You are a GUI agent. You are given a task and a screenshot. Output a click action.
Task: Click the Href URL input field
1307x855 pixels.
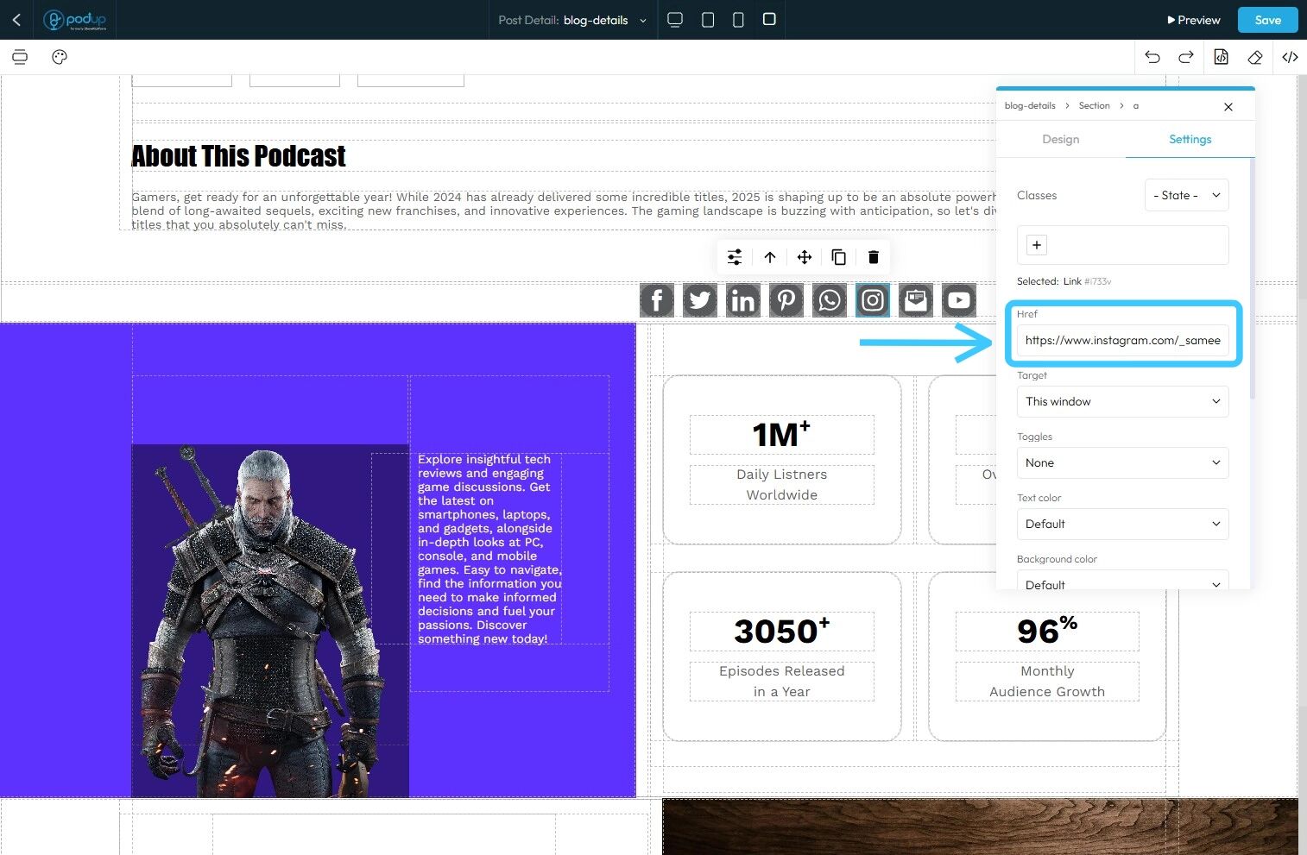(1122, 340)
